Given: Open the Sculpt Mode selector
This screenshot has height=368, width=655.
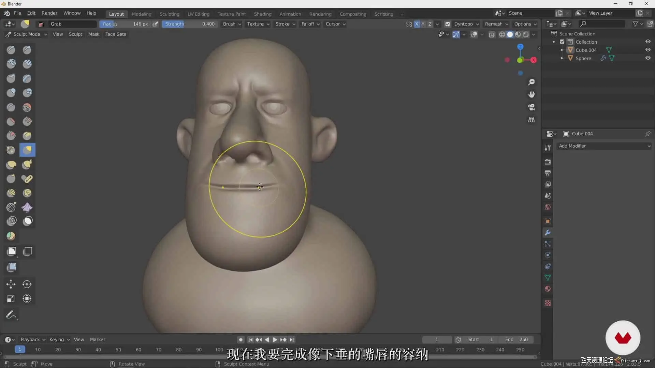Looking at the screenshot, I should (x=27, y=34).
